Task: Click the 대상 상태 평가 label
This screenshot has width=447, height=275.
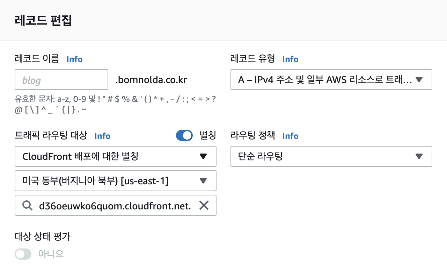Action: pos(43,237)
